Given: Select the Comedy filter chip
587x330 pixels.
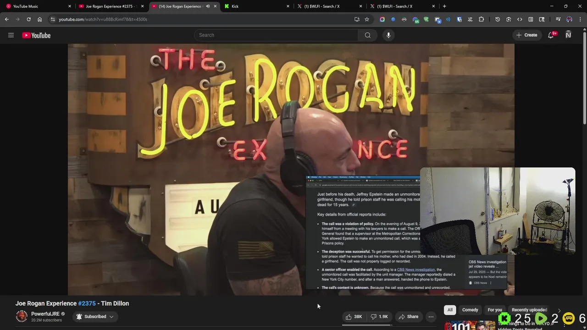Looking at the screenshot, I should coord(470,310).
